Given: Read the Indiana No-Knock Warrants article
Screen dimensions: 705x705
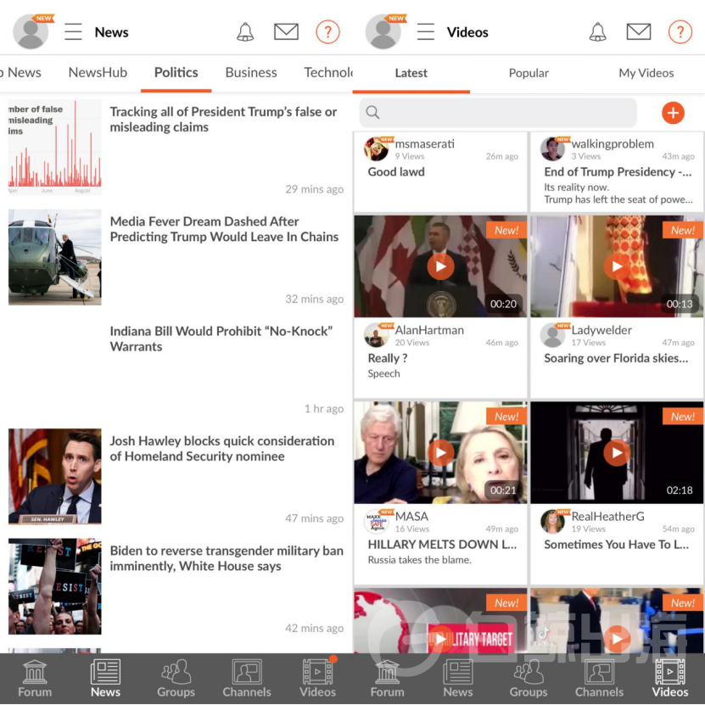Looking at the screenshot, I should (x=221, y=339).
